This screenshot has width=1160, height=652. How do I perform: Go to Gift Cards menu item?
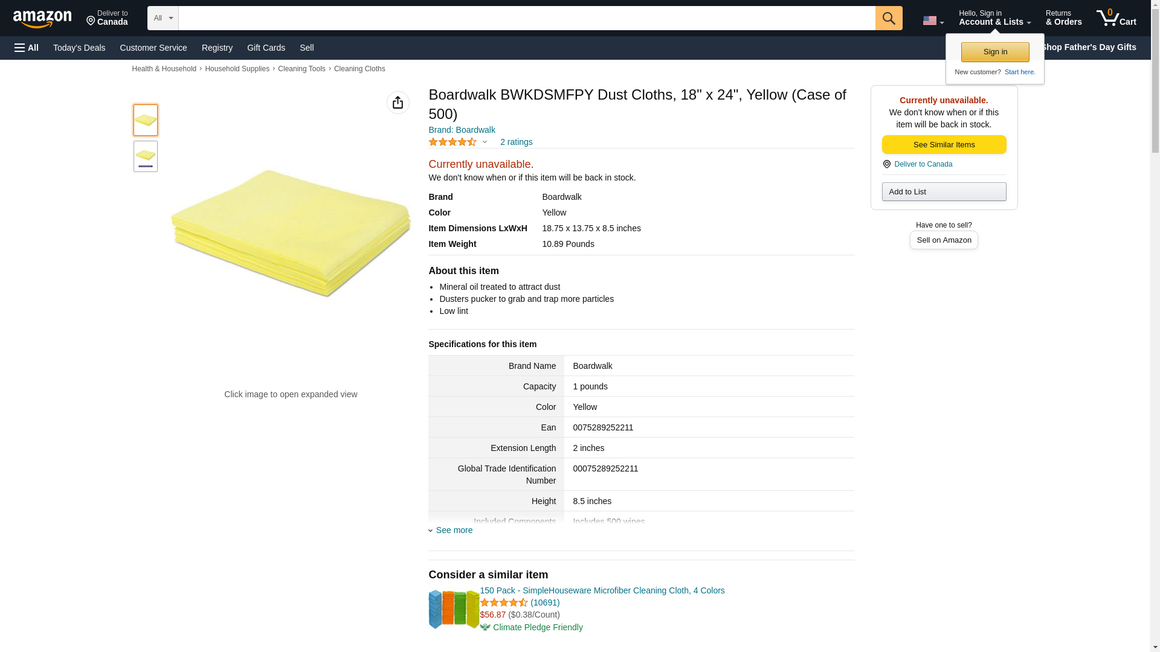click(266, 48)
